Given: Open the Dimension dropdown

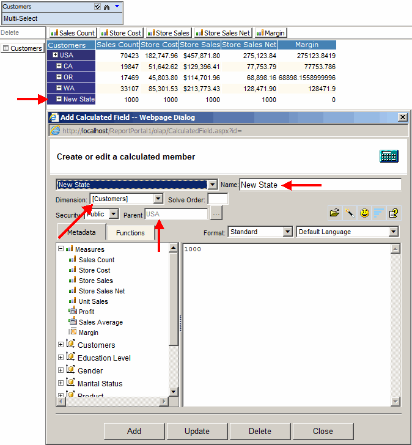Looking at the screenshot, I should pyautogui.click(x=158, y=199).
